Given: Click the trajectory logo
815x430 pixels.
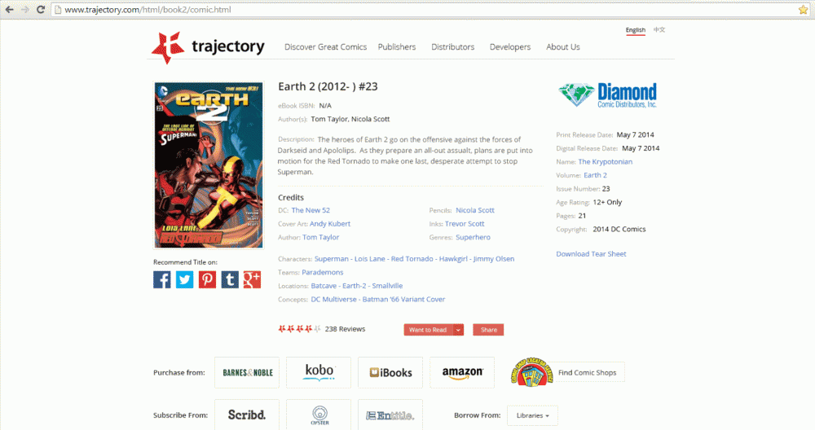Looking at the screenshot, I should point(208,47).
